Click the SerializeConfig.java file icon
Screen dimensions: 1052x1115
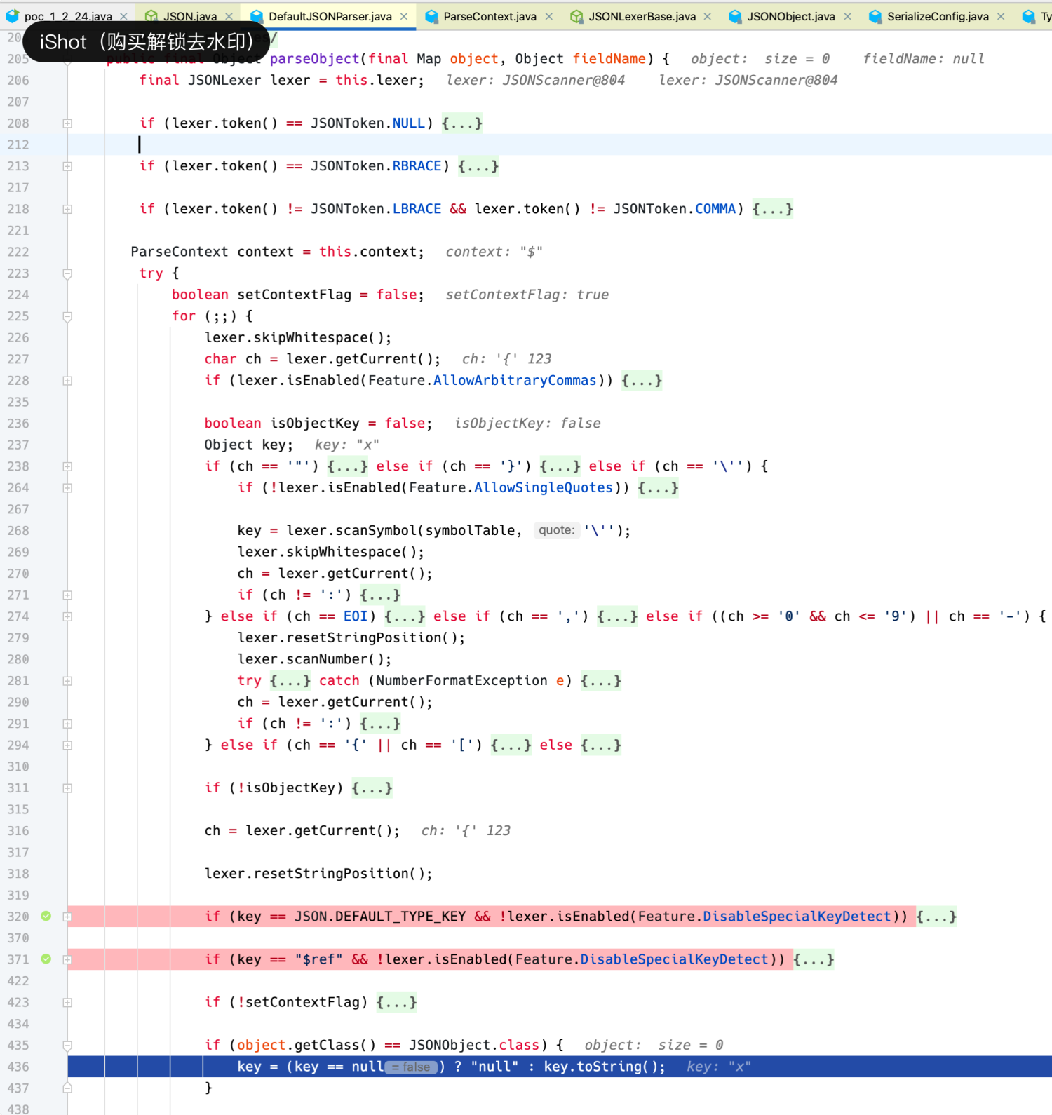pyautogui.click(x=875, y=16)
